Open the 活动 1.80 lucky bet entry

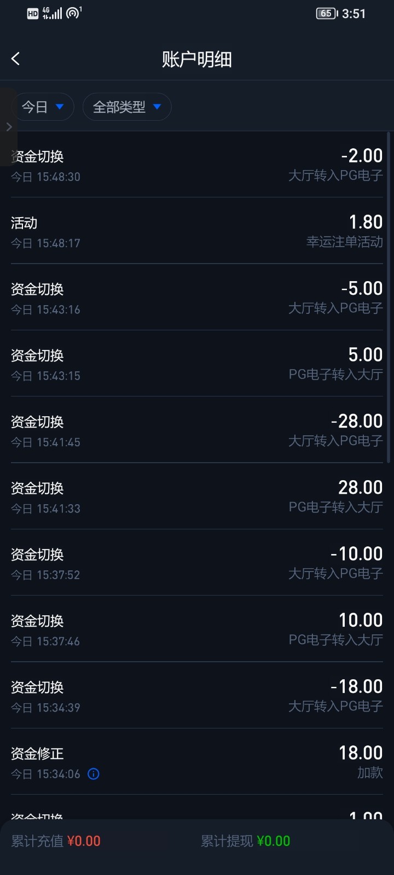(197, 231)
